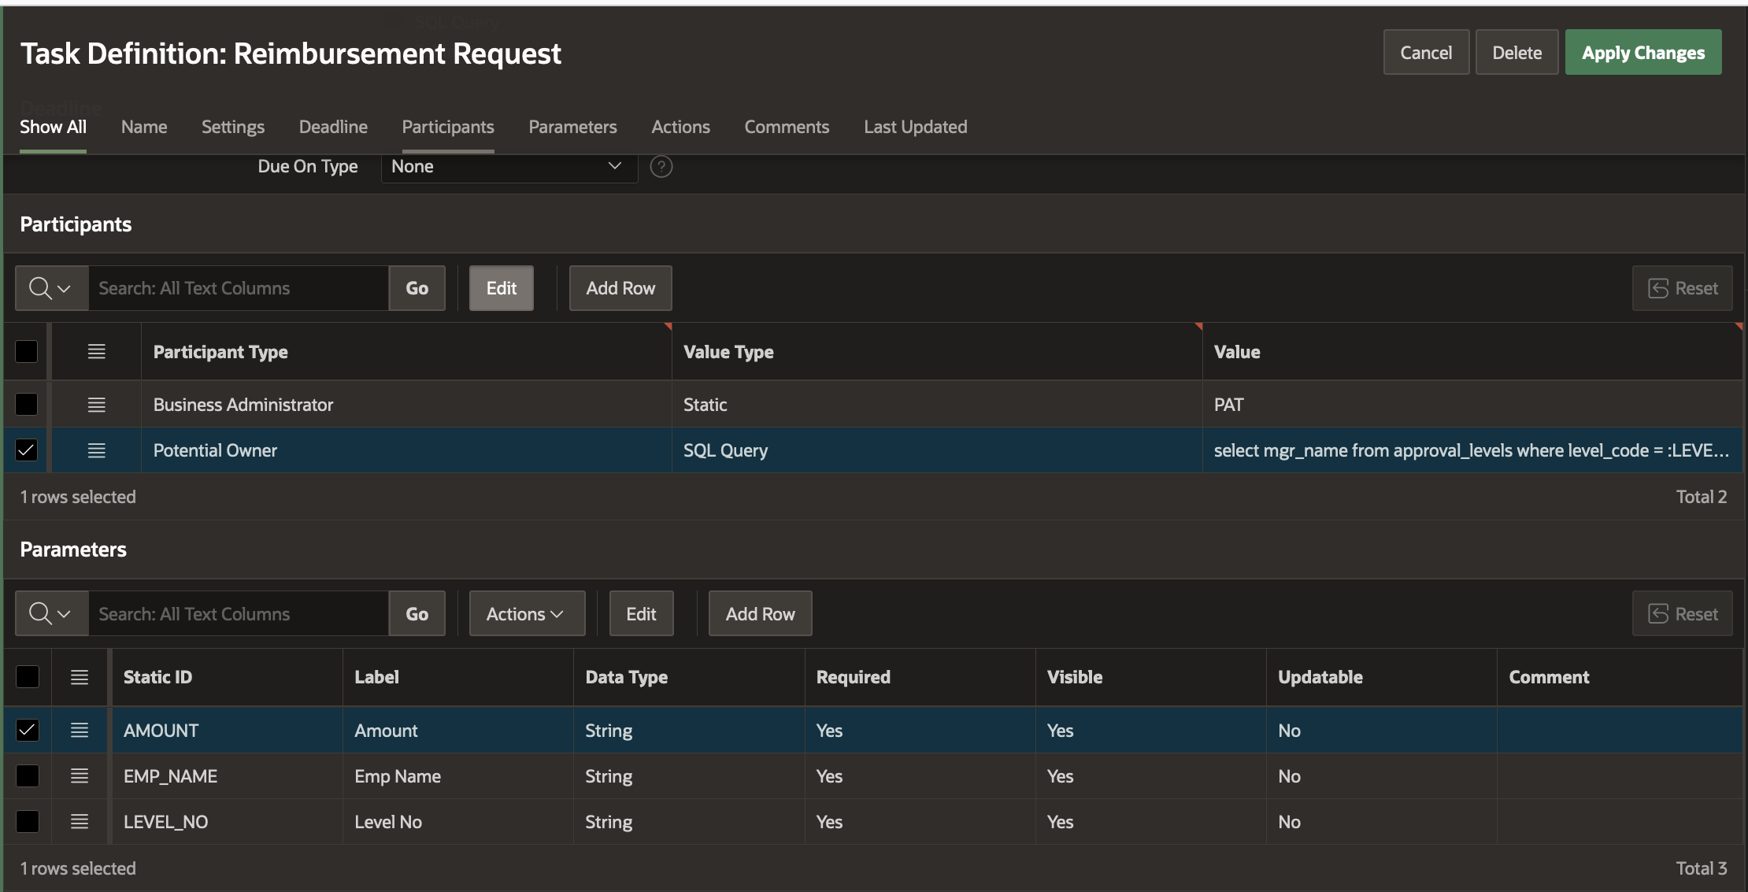Viewport: 1748px width, 892px height.
Task: Click the help icon beside Due On Type
Action: coord(661,167)
